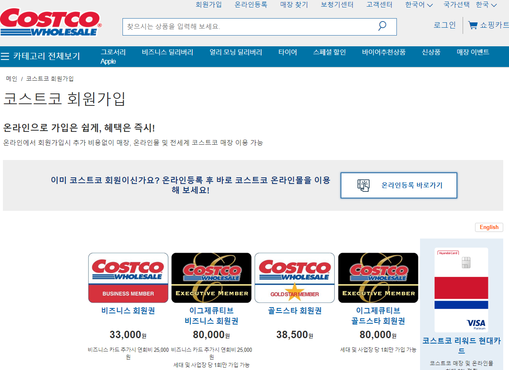509x370 pixels.
Task: Click the 비즈니스 회원권 title link
Action: click(x=128, y=310)
